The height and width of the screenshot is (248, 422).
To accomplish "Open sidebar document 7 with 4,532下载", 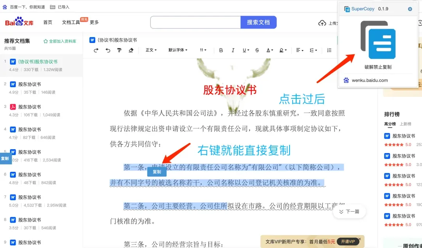I will (41, 201).
